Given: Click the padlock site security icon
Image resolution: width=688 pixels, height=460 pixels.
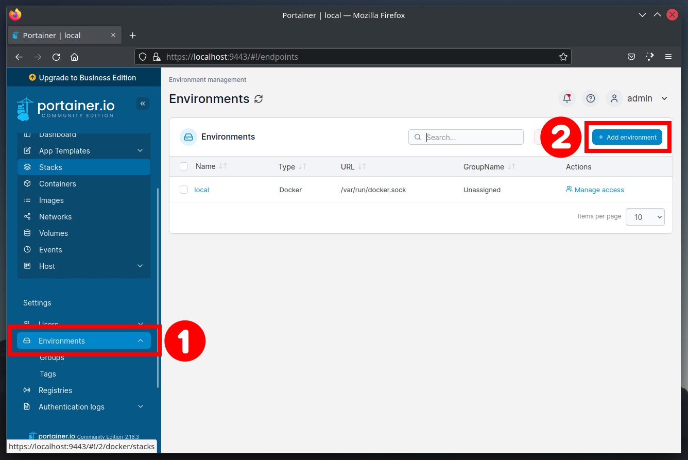Looking at the screenshot, I should pyautogui.click(x=156, y=57).
